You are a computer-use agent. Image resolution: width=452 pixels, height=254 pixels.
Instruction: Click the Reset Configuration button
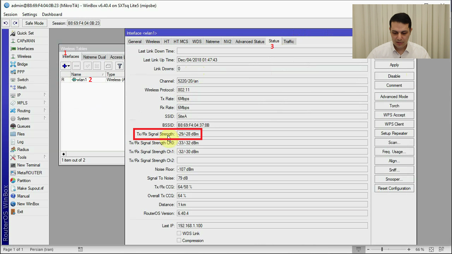(394, 188)
